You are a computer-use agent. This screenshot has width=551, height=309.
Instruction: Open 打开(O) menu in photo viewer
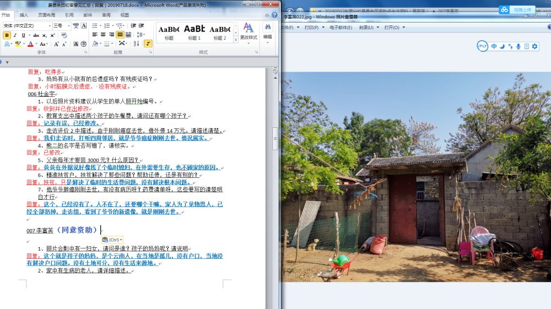pos(395,28)
